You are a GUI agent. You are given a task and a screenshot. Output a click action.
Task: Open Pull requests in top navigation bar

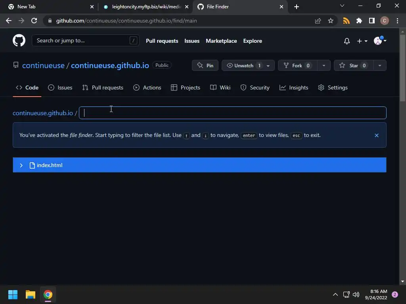(162, 41)
